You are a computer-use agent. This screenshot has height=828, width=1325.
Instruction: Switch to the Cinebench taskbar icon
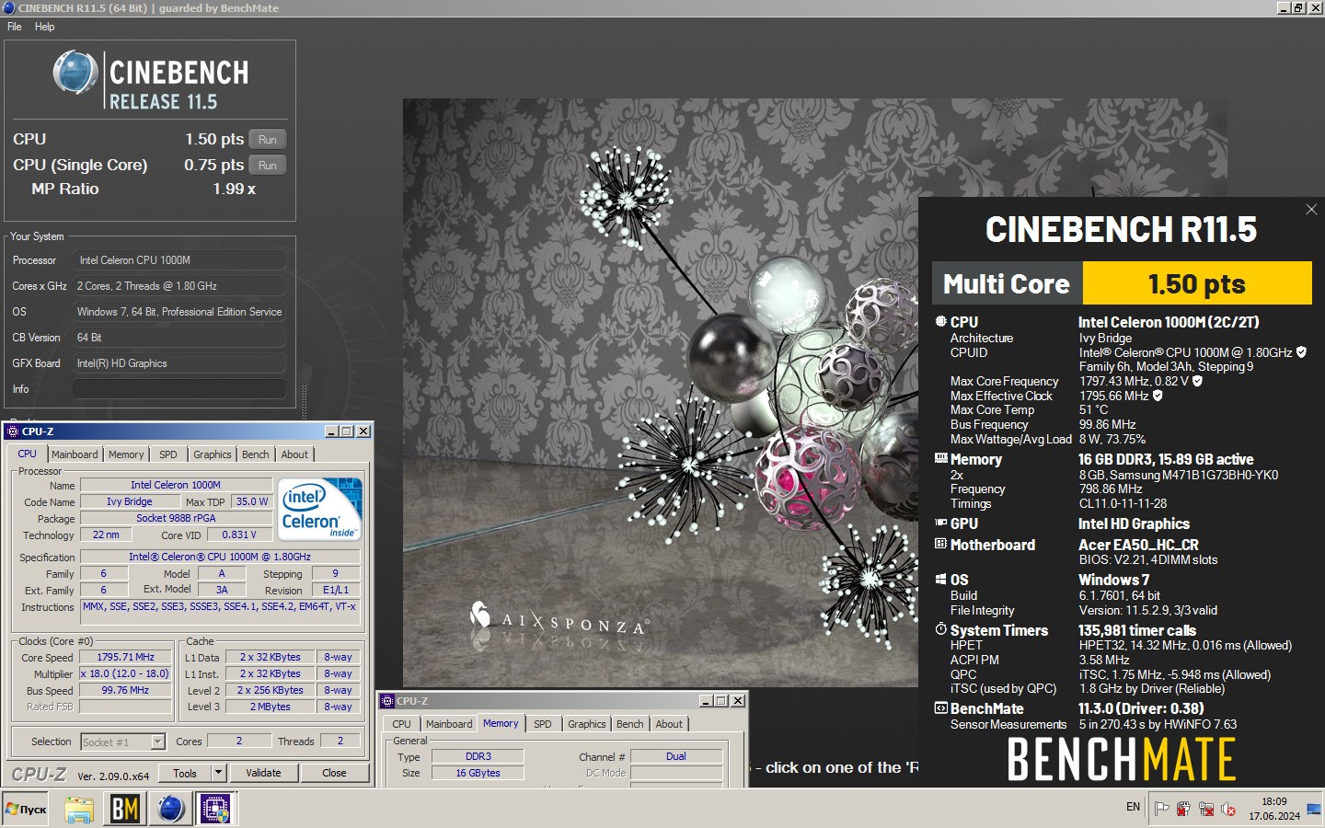tap(171, 809)
